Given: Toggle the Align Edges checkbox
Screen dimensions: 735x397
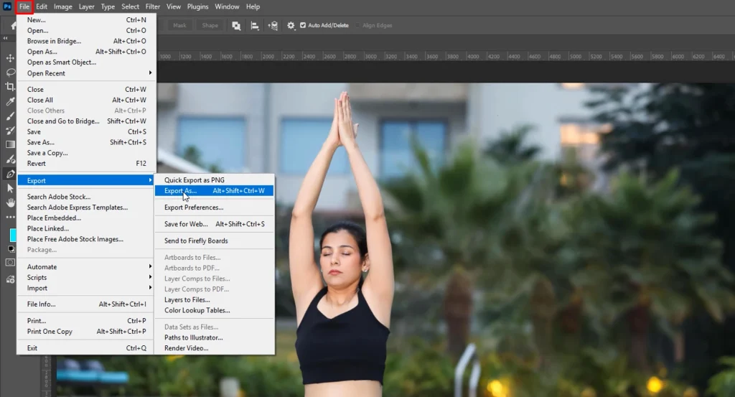Looking at the screenshot, I should (x=357, y=25).
